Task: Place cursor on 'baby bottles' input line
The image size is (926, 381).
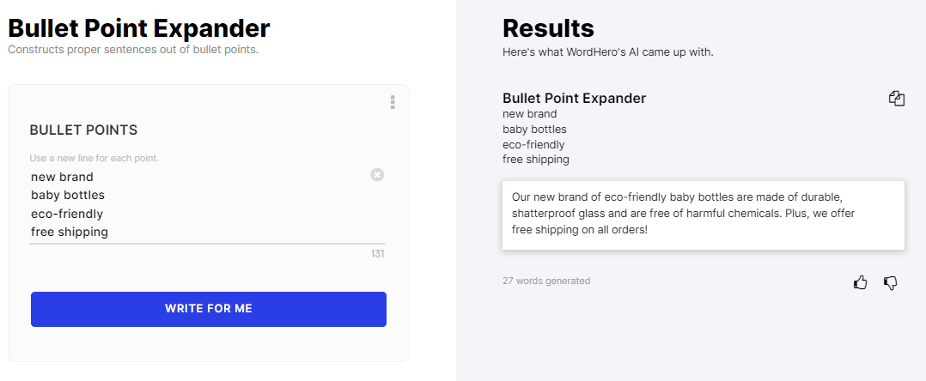Action: pos(68,195)
